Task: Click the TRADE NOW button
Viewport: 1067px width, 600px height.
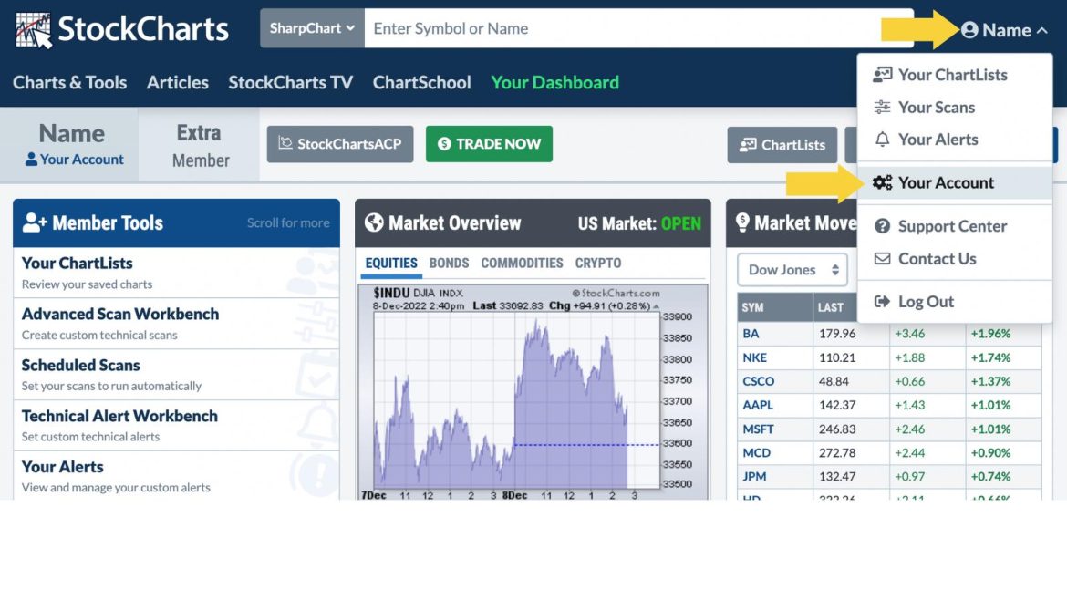Action: coord(489,144)
